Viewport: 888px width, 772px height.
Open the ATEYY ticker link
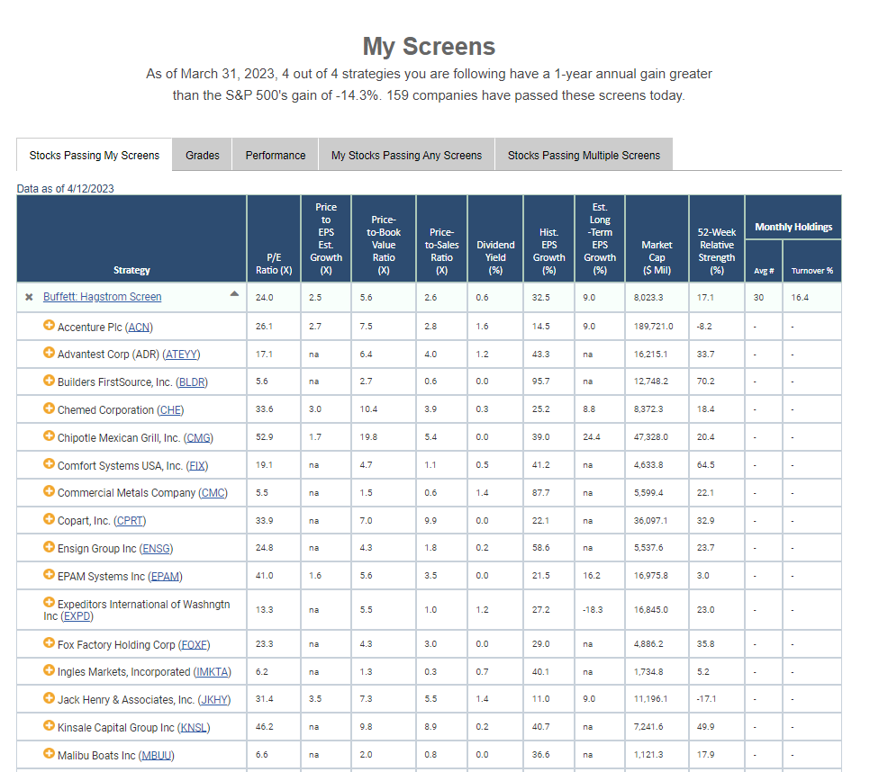pyautogui.click(x=181, y=355)
